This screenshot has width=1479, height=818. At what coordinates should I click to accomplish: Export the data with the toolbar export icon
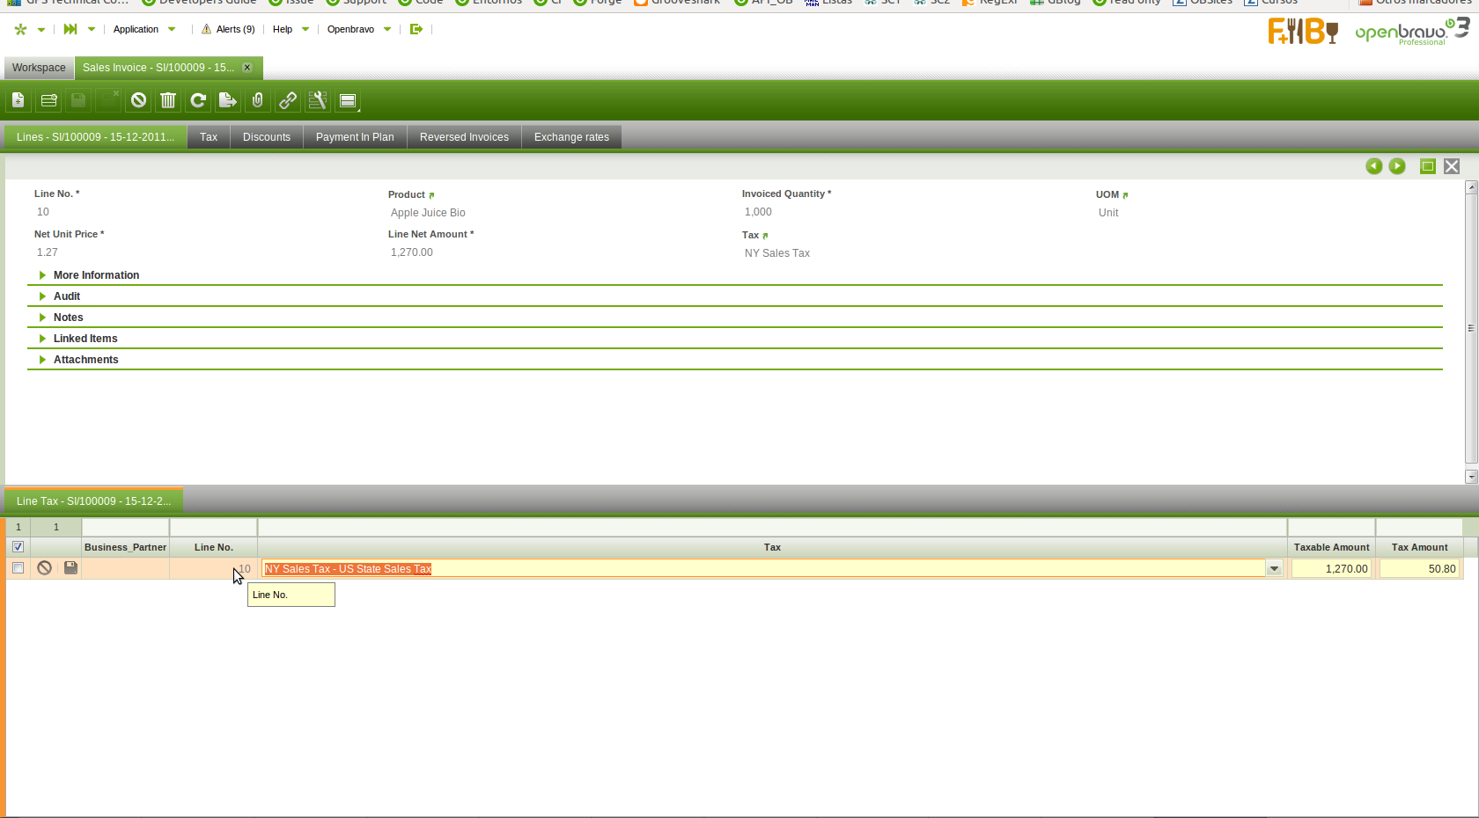tap(228, 100)
